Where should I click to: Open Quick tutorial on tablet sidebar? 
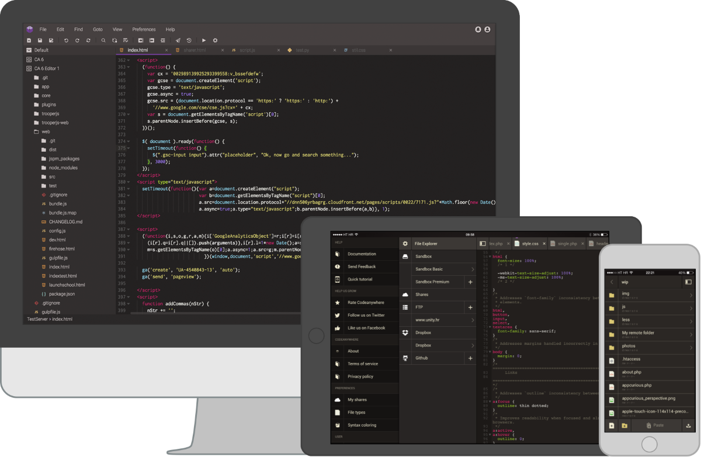(360, 279)
